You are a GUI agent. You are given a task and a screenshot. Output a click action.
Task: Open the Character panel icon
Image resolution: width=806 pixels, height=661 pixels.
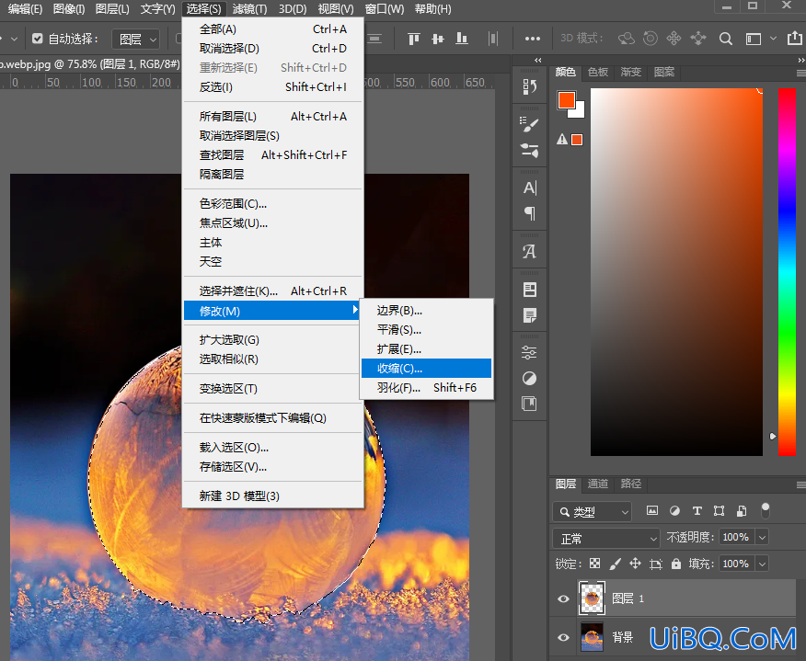(529, 188)
